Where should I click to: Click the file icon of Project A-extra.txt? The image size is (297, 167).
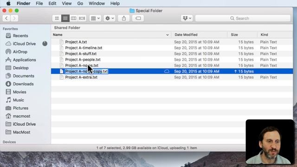tap(61, 77)
